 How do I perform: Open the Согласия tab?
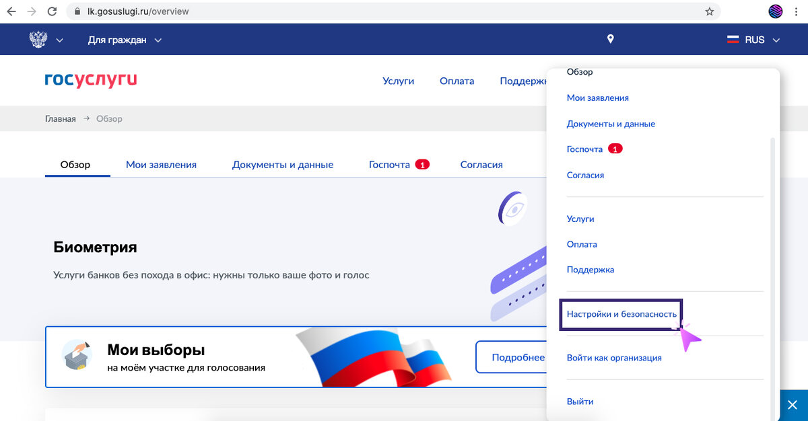coord(481,164)
